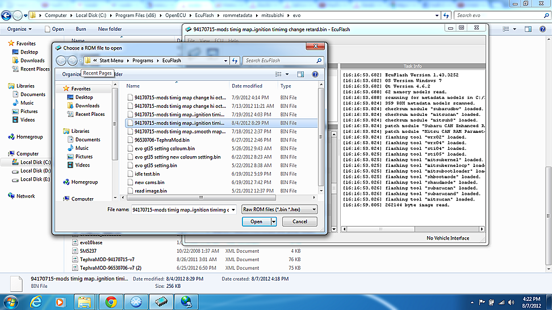Expand the Open button's split arrow
The image size is (552, 310).
[274, 221]
